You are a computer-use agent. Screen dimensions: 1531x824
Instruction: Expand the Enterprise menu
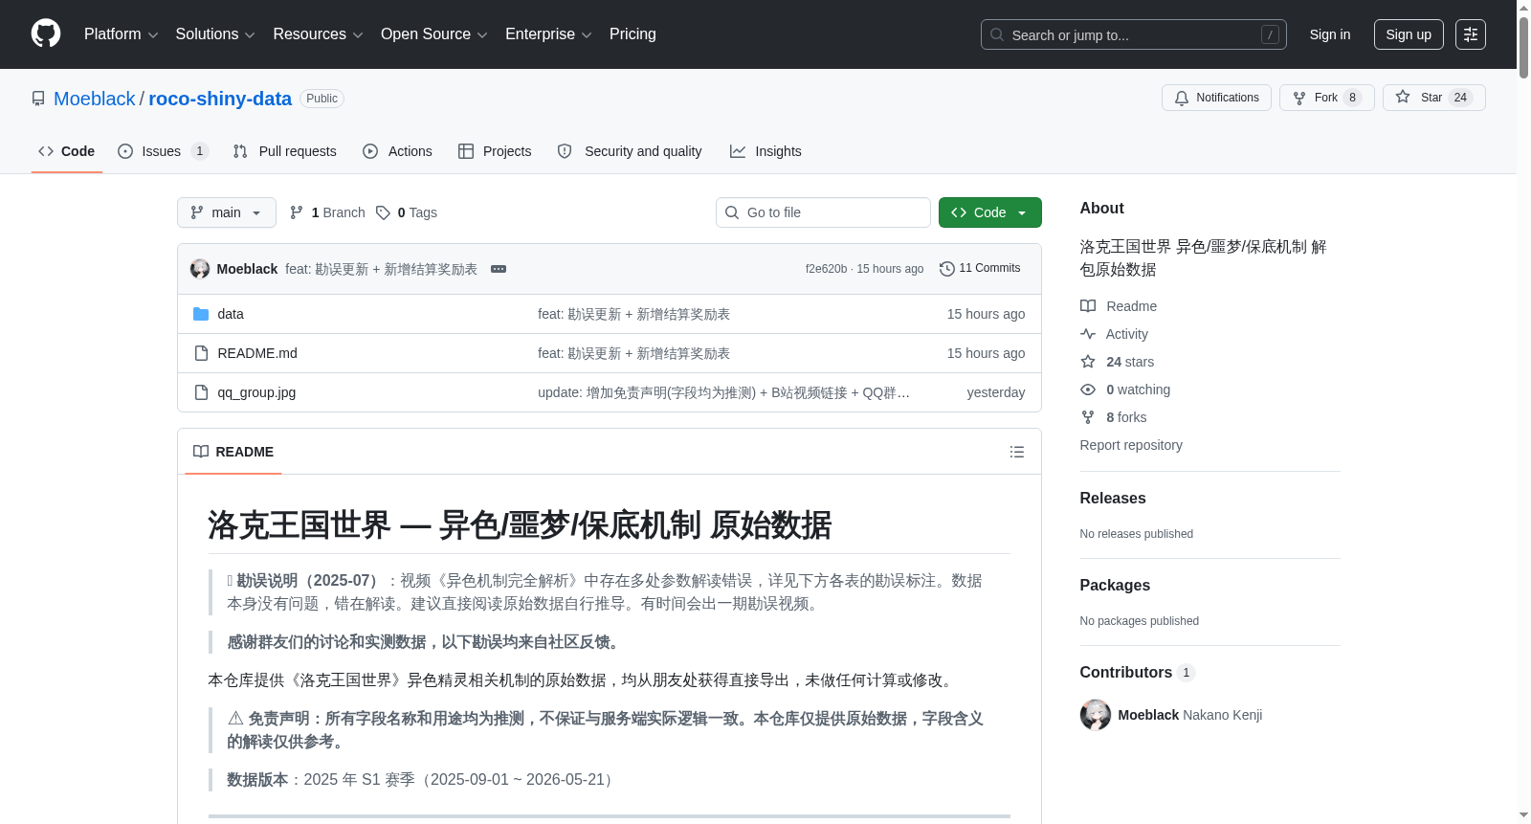coord(548,34)
